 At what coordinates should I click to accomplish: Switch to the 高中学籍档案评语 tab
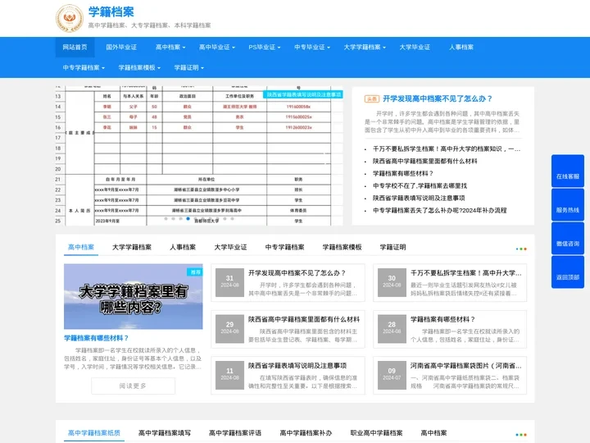(235, 433)
